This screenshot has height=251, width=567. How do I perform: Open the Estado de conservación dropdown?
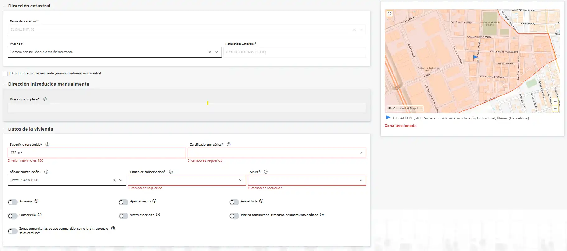pyautogui.click(x=187, y=180)
